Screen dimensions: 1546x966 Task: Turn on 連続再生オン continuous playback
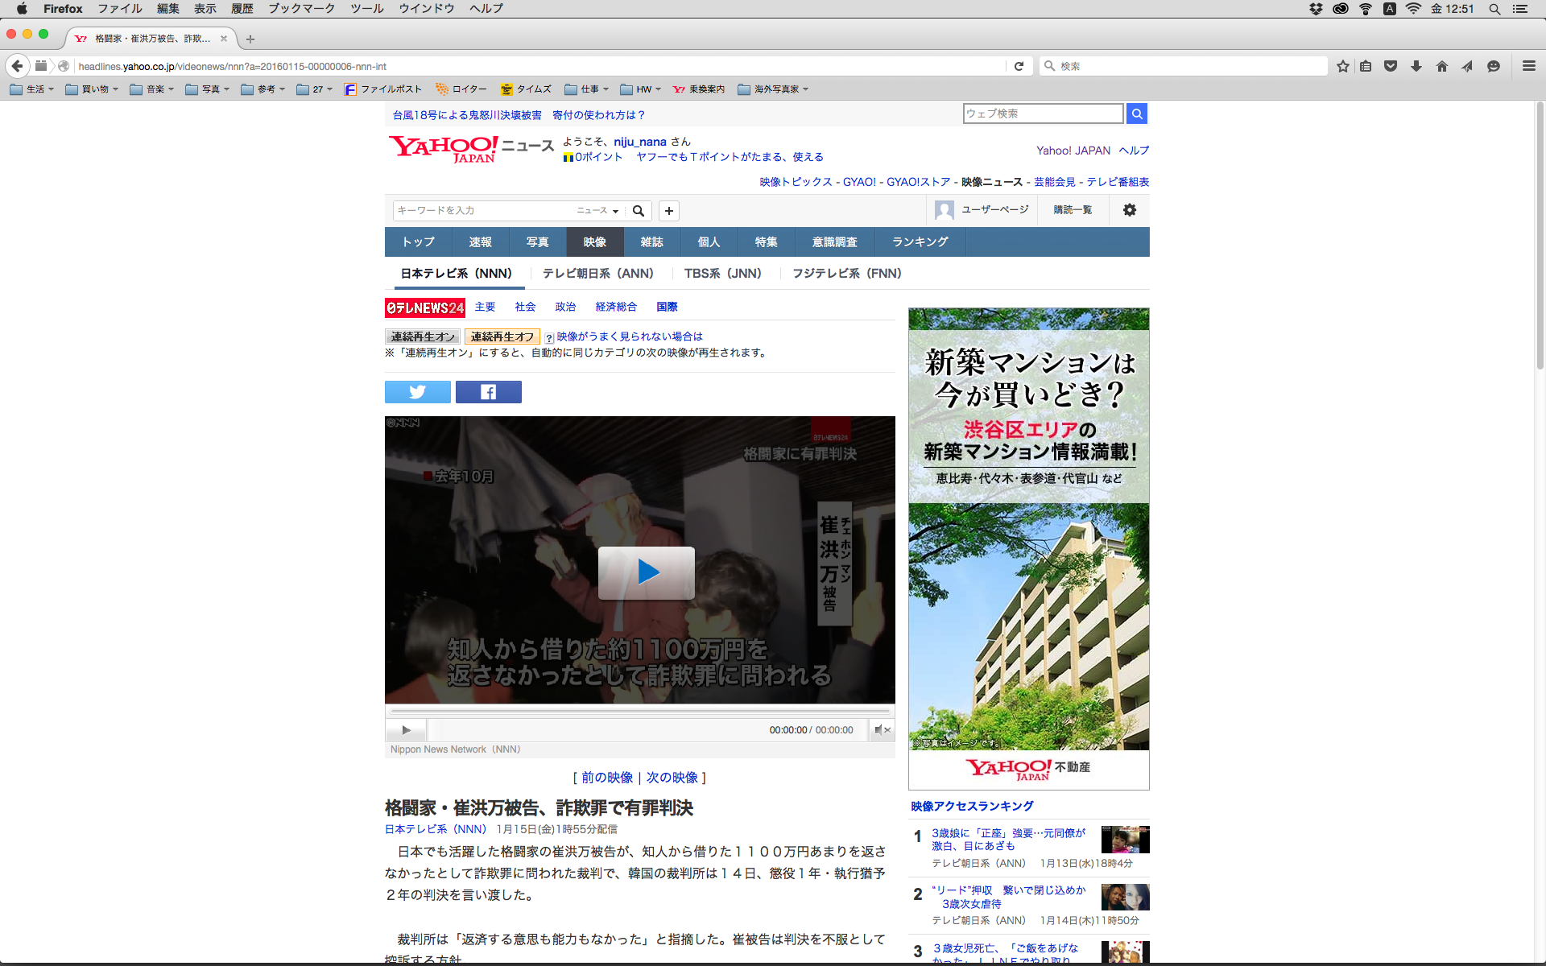(x=423, y=336)
